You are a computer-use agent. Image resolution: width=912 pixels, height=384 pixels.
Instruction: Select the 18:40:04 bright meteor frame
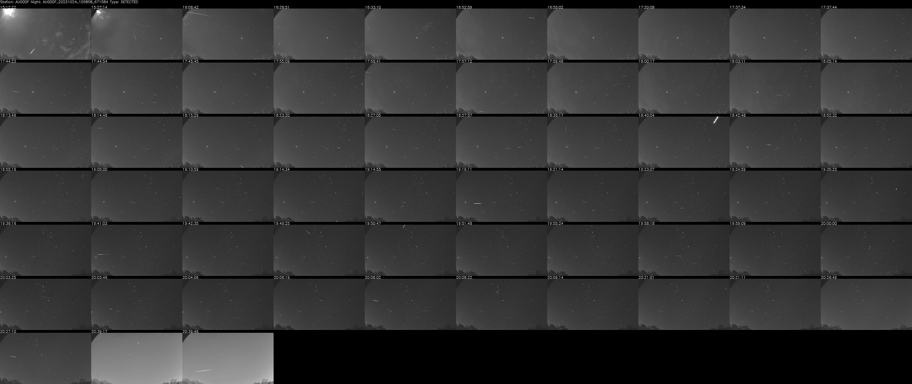tap(684, 142)
